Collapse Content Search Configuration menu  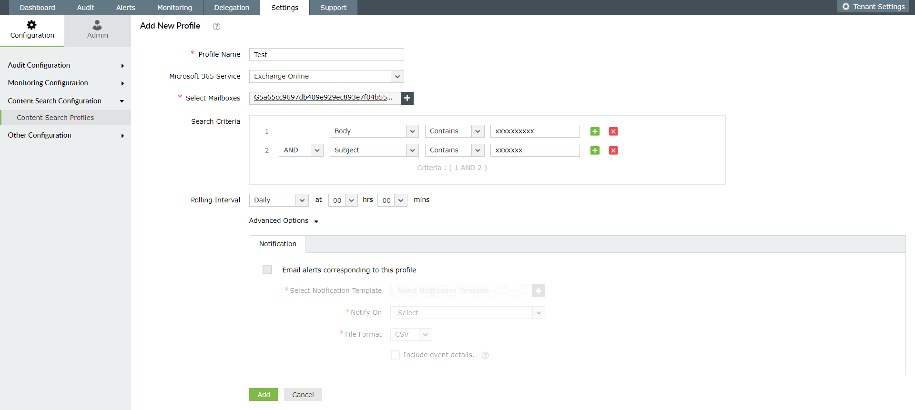(x=65, y=101)
